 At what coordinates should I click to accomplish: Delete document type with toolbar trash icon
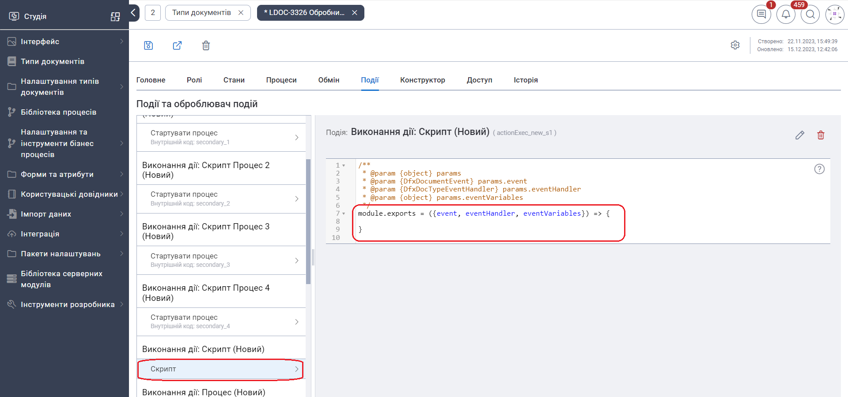206,45
